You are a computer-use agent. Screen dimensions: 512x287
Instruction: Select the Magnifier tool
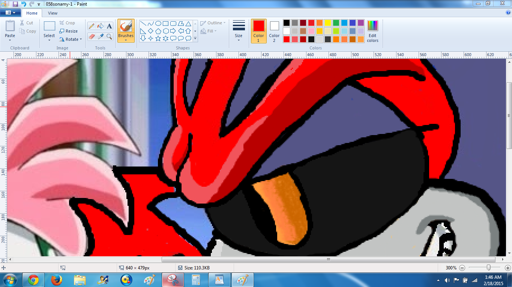click(109, 36)
